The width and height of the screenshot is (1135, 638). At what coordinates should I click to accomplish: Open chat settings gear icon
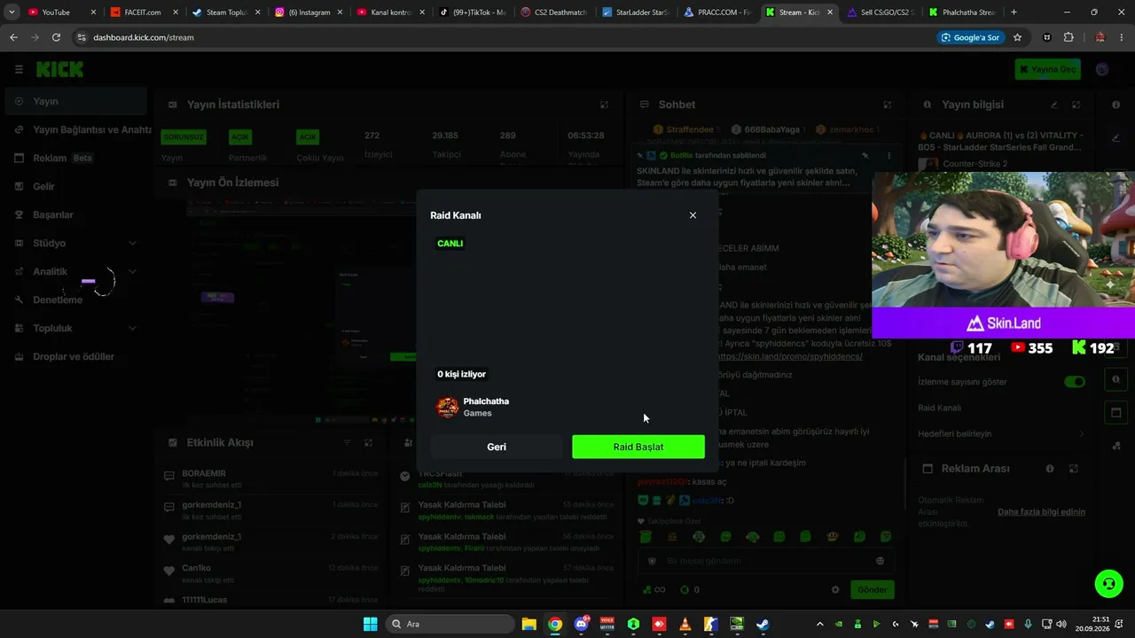point(835,590)
